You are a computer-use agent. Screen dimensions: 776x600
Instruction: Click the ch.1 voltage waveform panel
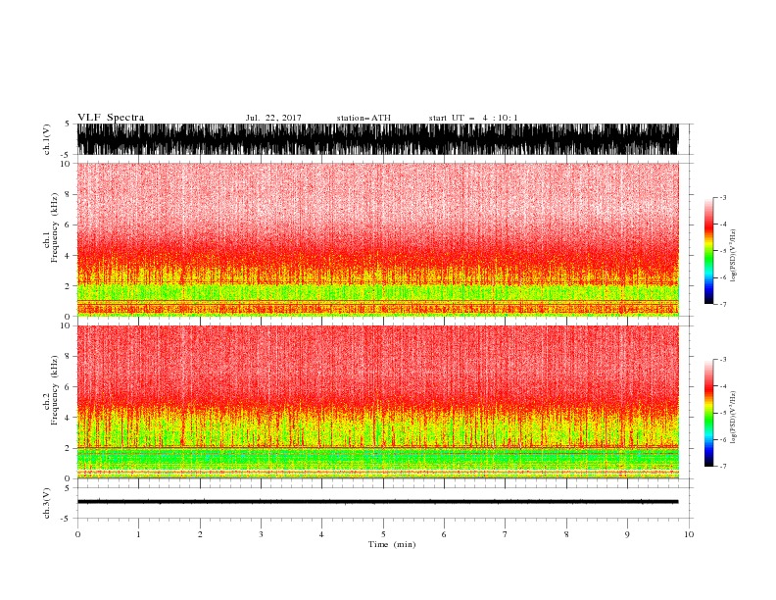pyautogui.click(x=377, y=139)
